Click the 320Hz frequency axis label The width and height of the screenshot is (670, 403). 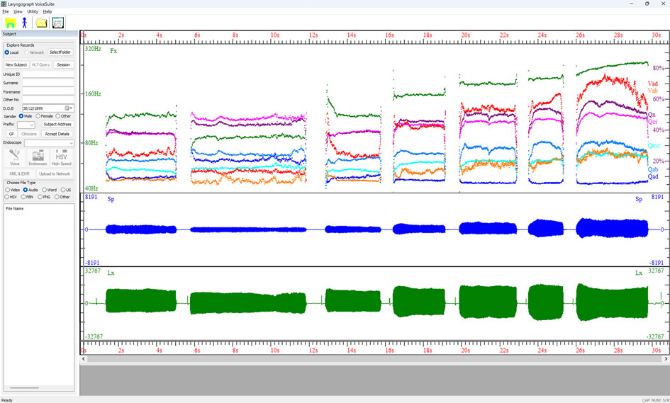tap(93, 49)
